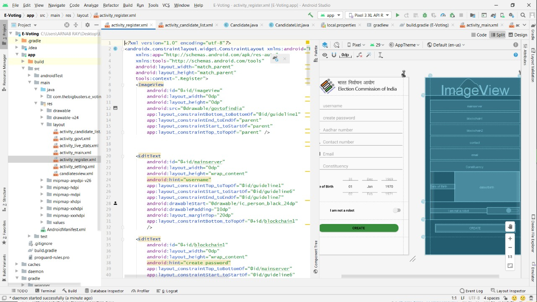The height and width of the screenshot is (302, 537).
Task: Toggle the magnet Autoconnect icon
Action: click(334, 55)
